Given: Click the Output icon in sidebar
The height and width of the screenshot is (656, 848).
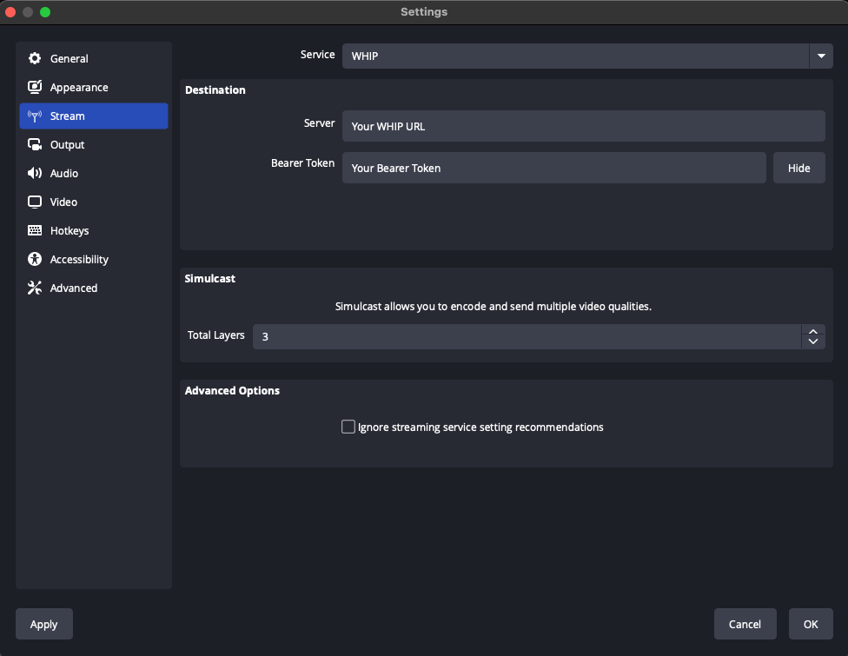Looking at the screenshot, I should click(35, 144).
